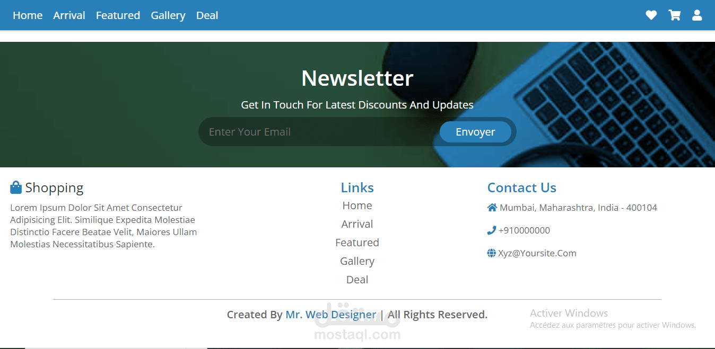Open Arrival in the top navbar

(x=69, y=15)
